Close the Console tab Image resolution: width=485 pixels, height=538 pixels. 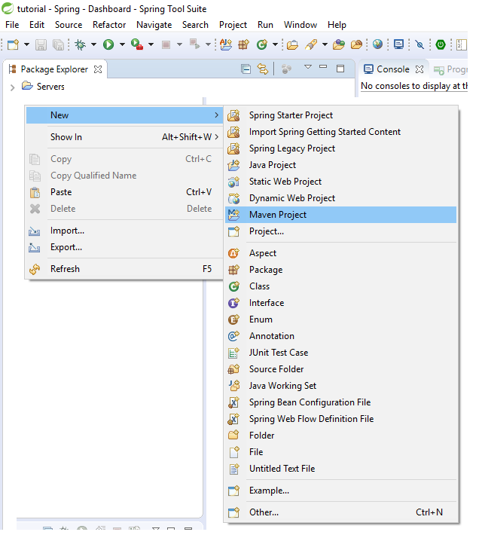[419, 69]
